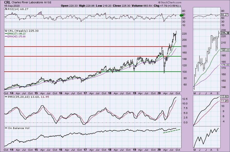
Task: Click the 0.0 label on the PMO axis
Action: [185, 123]
